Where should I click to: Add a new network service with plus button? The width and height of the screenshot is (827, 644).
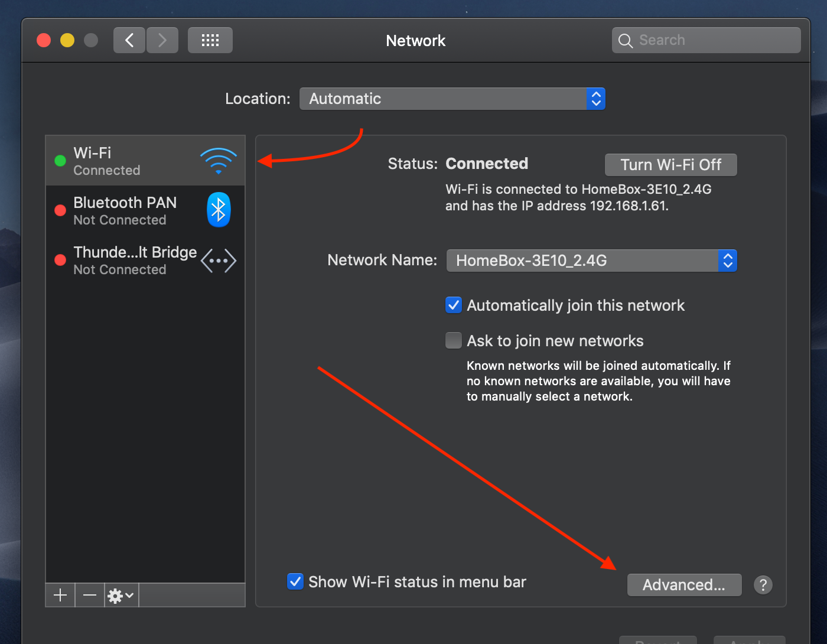click(60, 595)
